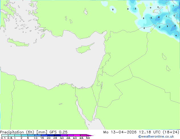Click the "(18+24)" forecast offset text
This screenshot has height=139, width=180.
click(171, 132)
